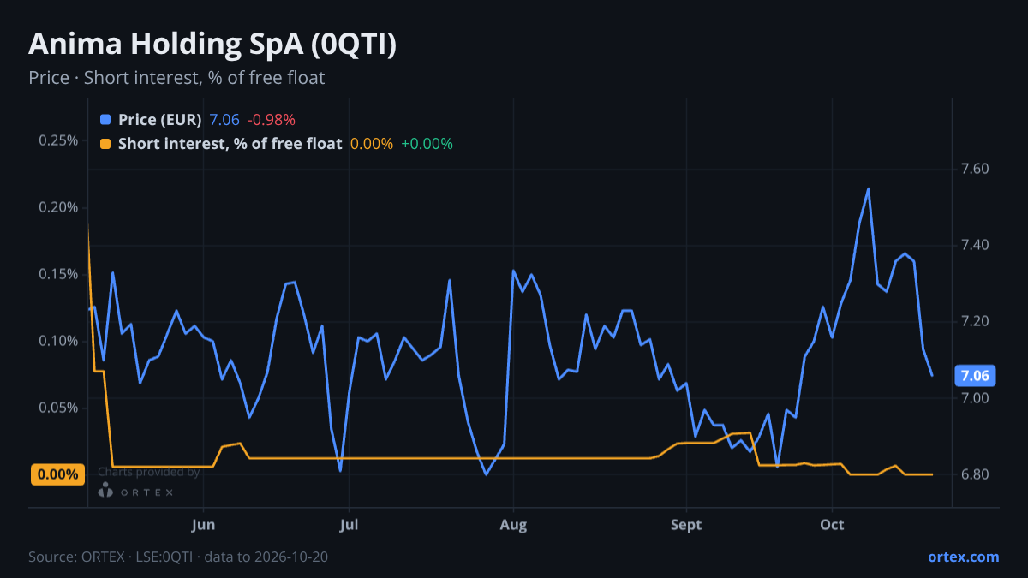Click the blue 7.06 price tag
The height and width of the screenshot is (578, 1028).
(975, 375)
